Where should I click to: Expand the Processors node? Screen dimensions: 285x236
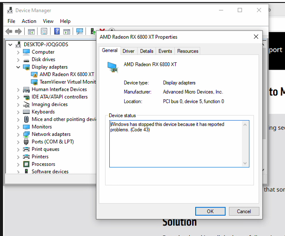[18, 164]
